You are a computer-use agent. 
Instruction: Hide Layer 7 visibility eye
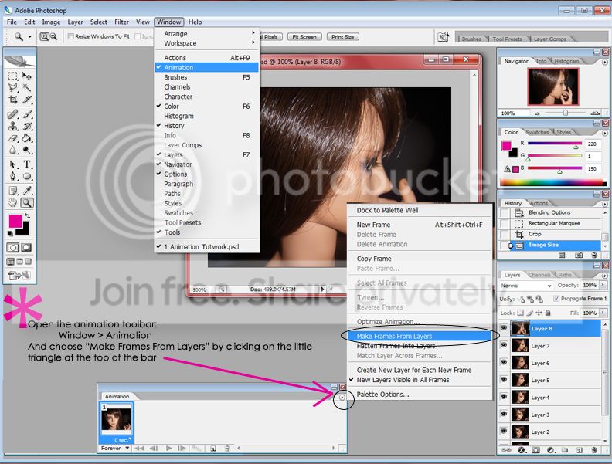pos(504,345)
